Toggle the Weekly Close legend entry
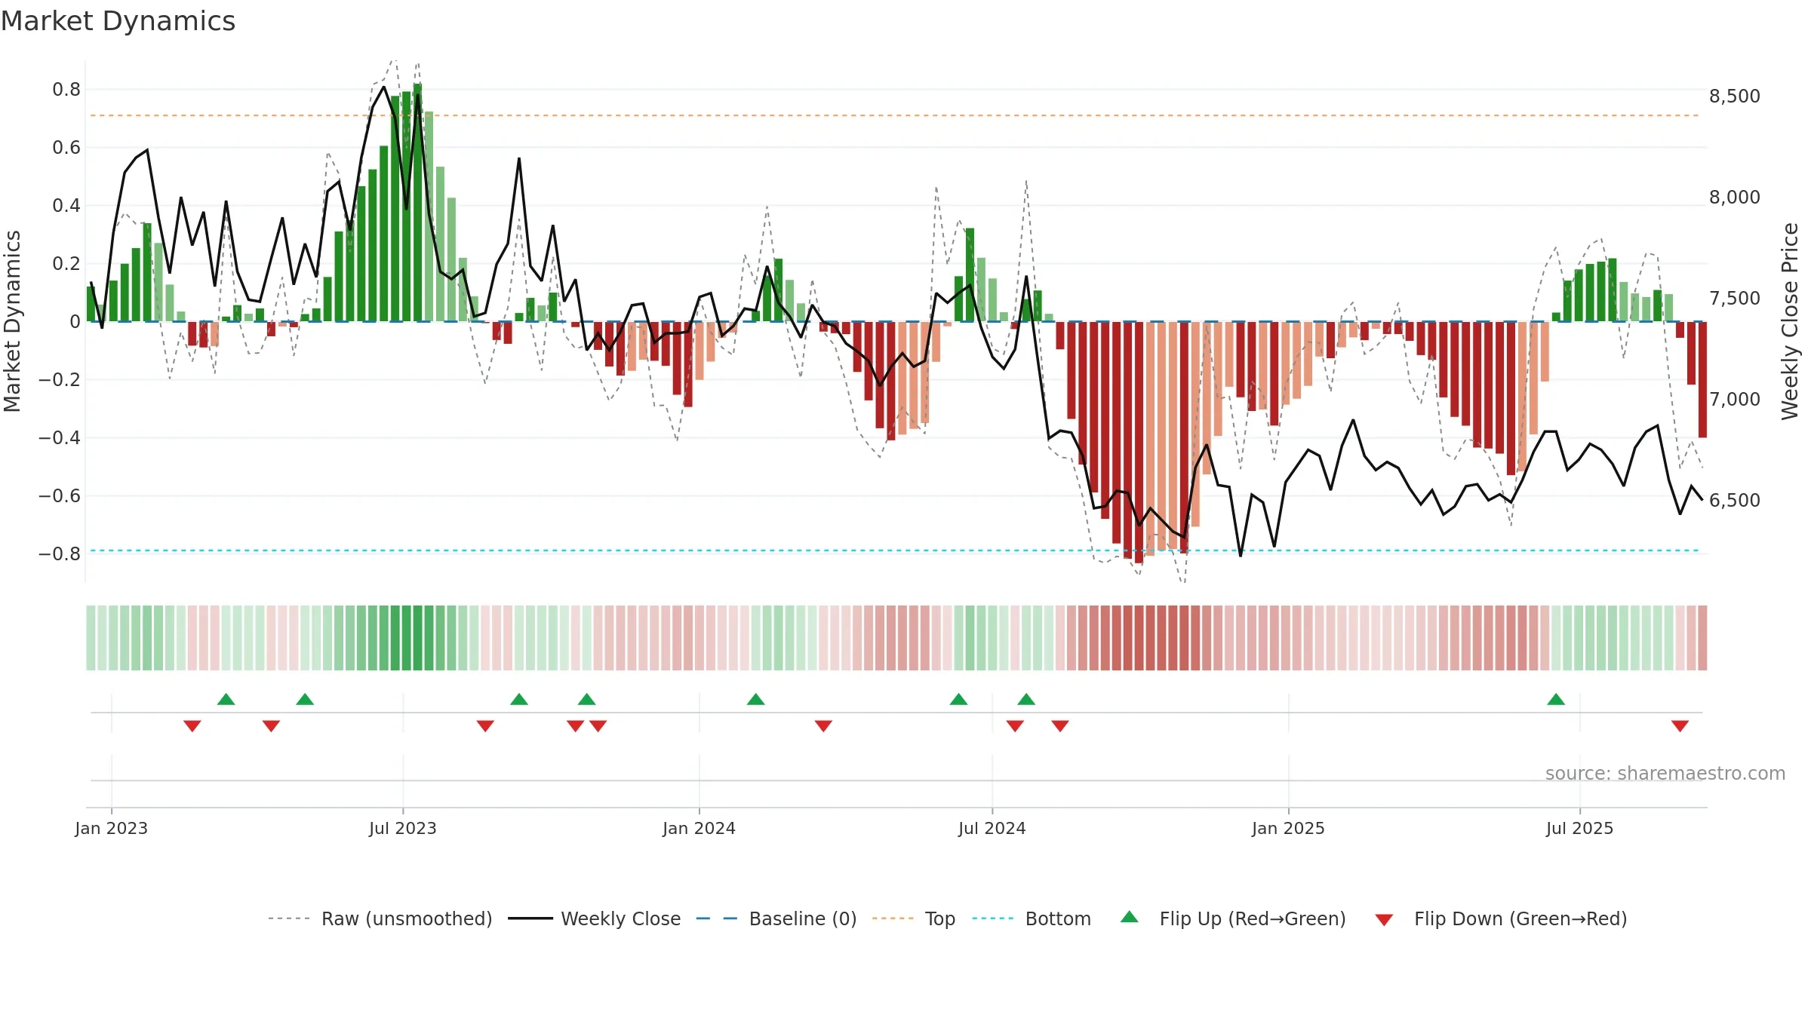 [x=595, y=918]
